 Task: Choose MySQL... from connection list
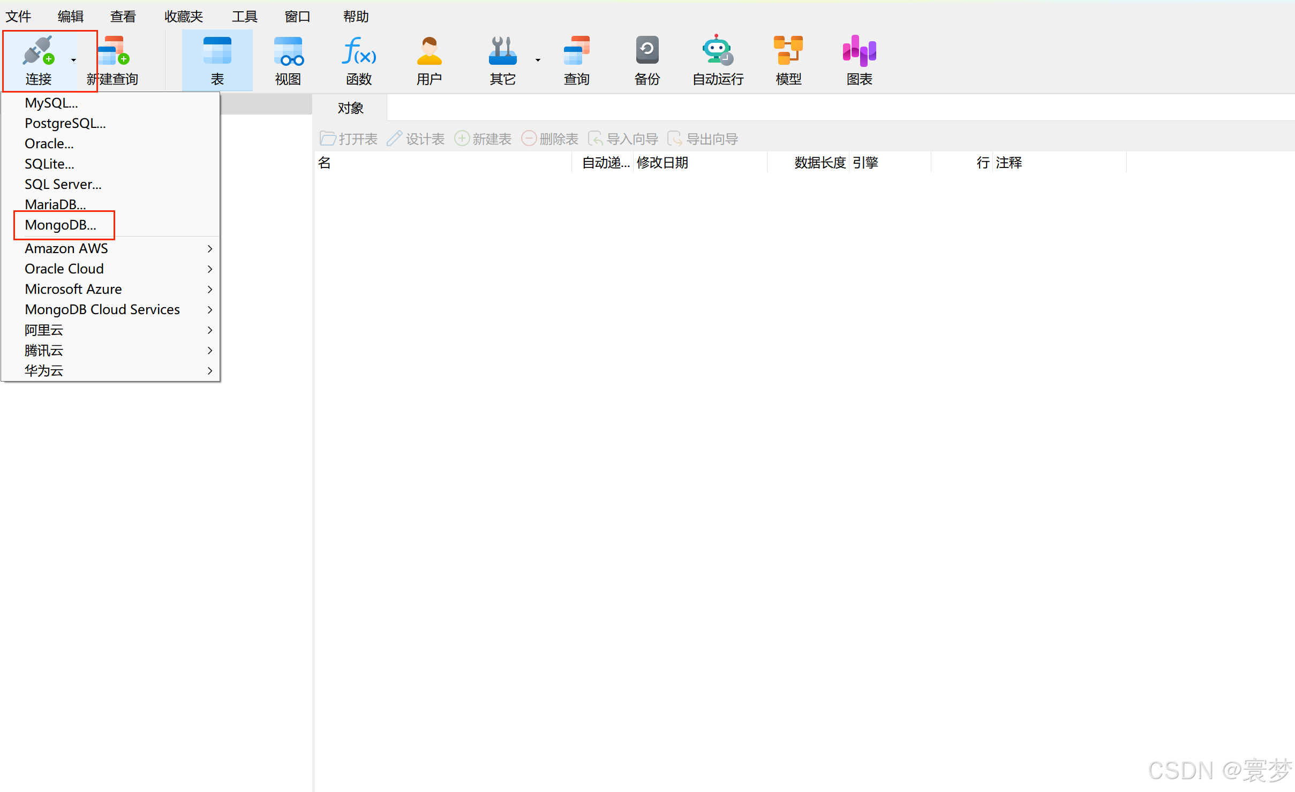coord(51,103)
